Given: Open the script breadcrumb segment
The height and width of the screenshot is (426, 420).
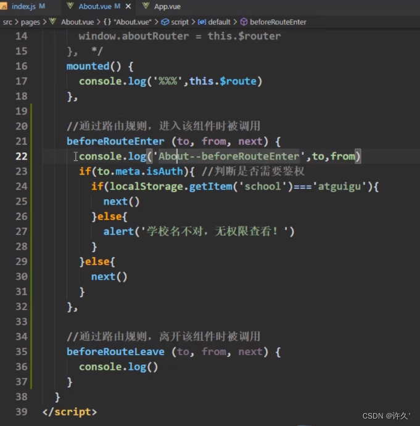Looking at the screenshot, I should [x=179, y=22].
